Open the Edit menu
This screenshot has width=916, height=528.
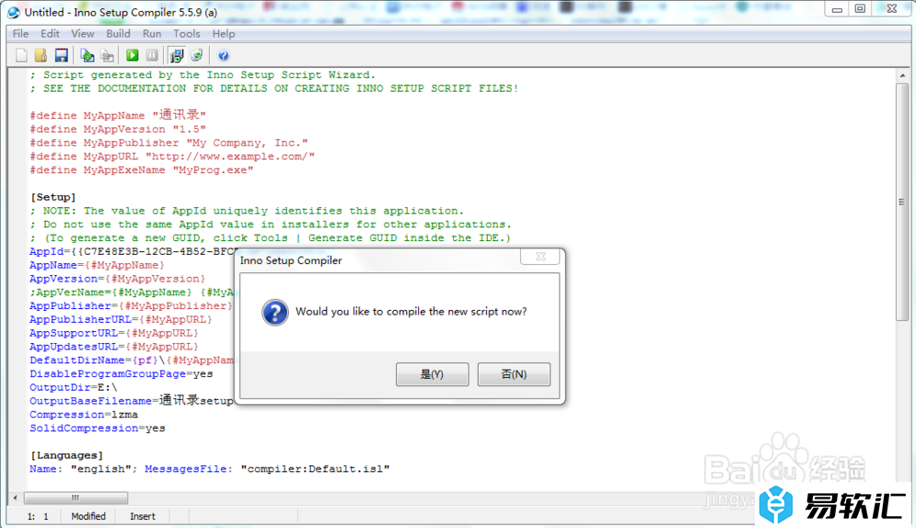[50, 34]
